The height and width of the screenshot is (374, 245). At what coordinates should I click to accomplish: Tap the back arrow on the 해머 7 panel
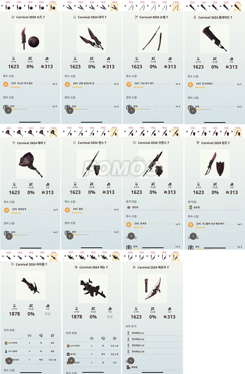[9, 236]
